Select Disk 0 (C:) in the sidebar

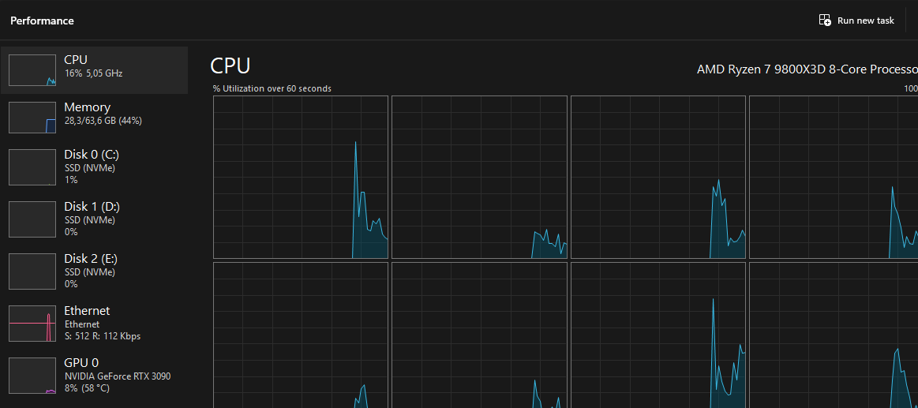pyautogui.click(x=94, y=167)
